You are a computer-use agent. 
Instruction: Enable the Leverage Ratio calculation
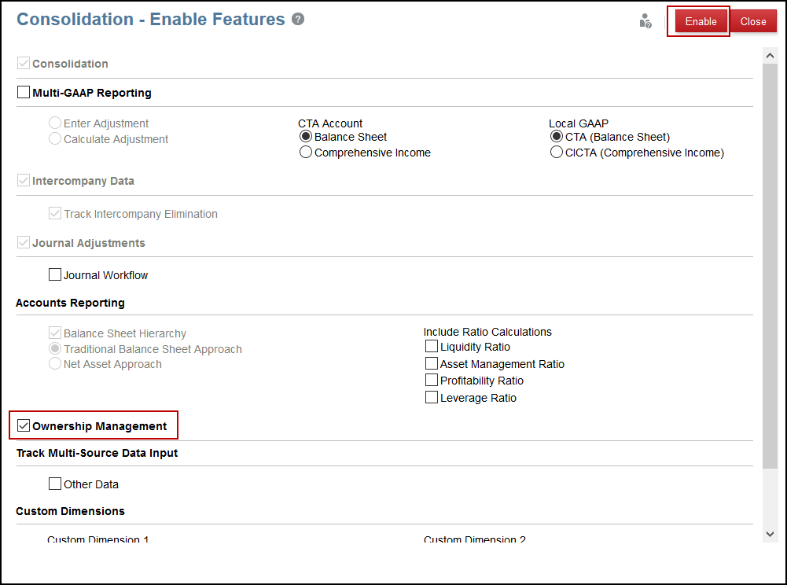point(431,397)
